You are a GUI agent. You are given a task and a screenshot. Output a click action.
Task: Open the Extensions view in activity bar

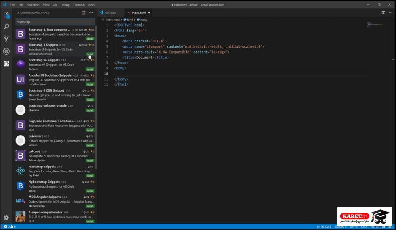6,63
